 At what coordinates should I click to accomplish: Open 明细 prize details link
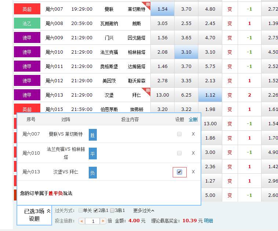click(208, 221)
